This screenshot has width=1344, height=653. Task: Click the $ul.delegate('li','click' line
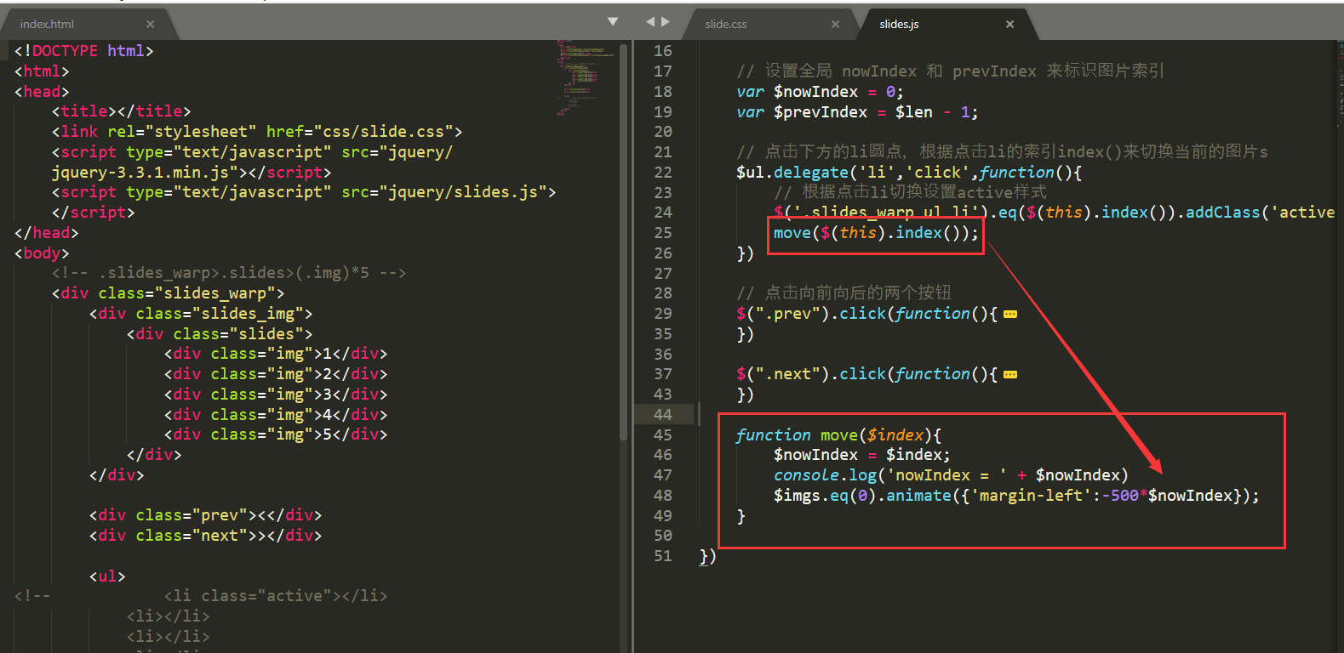point(909,173)
